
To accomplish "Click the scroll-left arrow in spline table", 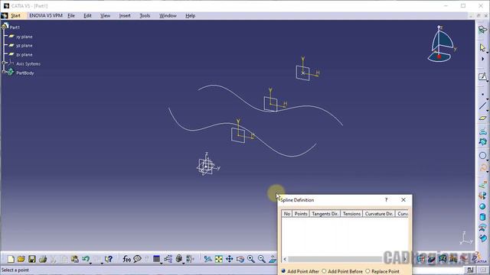I will (285, 259).
